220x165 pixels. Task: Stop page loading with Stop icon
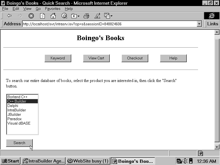(x=31, y=16)
